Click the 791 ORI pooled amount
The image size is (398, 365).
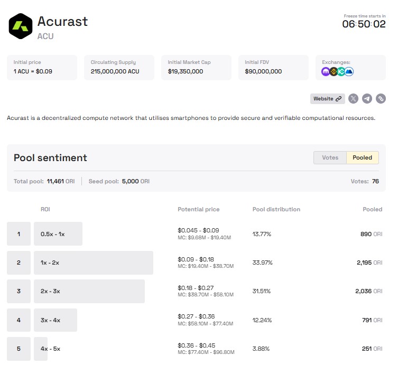pos(372,320)
